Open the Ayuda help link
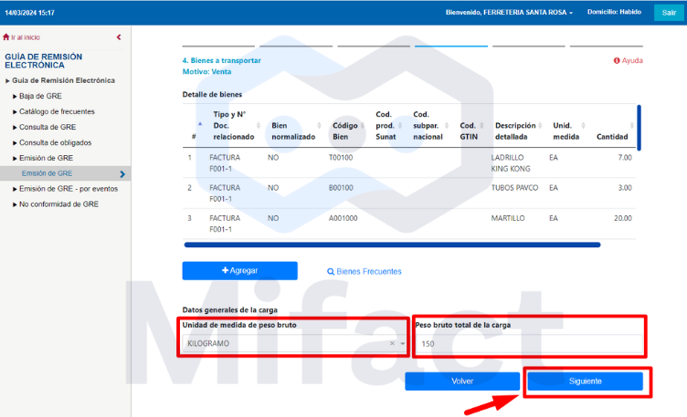Image resolution: width=687 pixels, height=417 pixels. click(629, 60)
